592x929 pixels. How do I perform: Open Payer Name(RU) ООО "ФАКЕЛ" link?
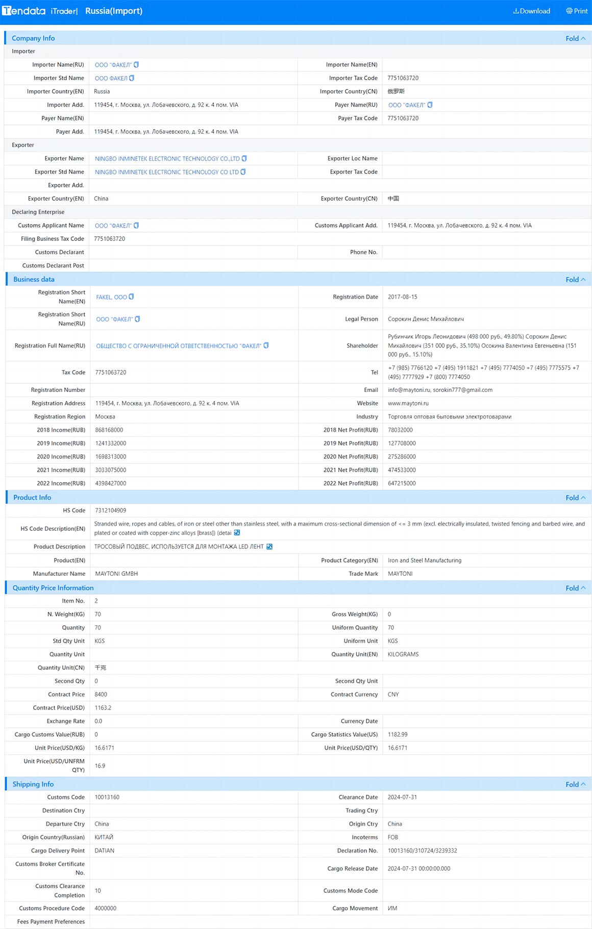tap(407, 105)
